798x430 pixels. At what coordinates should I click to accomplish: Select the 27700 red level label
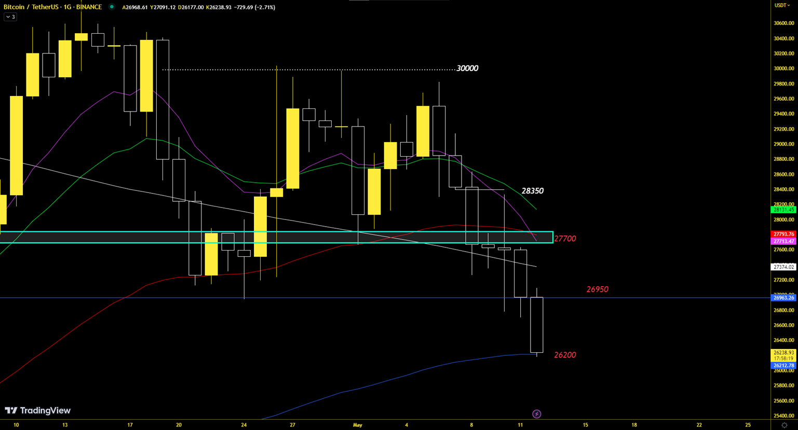[x=565, y=239]
